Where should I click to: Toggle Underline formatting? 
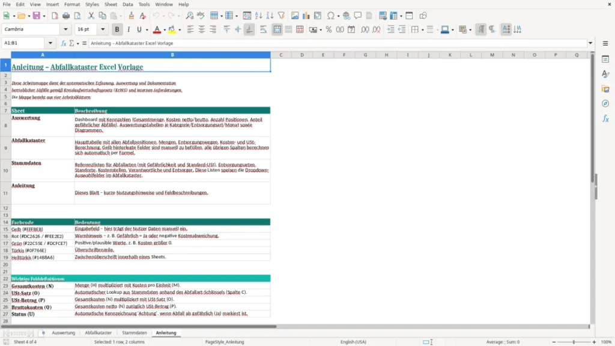(139, 29)
